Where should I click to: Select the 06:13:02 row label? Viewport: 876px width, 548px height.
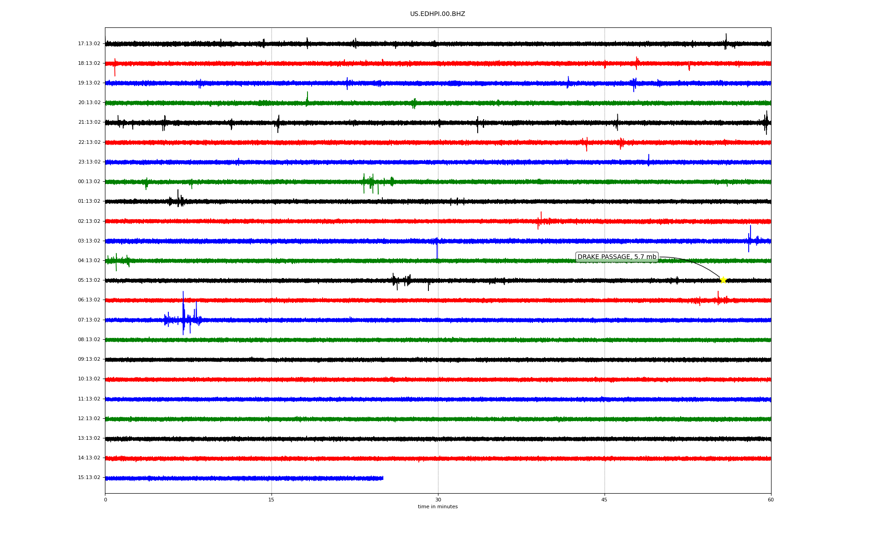(x=89, y=300)
